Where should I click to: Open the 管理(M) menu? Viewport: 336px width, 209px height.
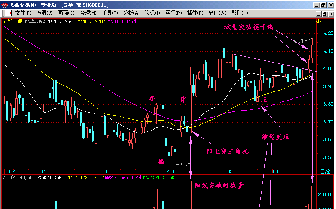pos(88,13)
